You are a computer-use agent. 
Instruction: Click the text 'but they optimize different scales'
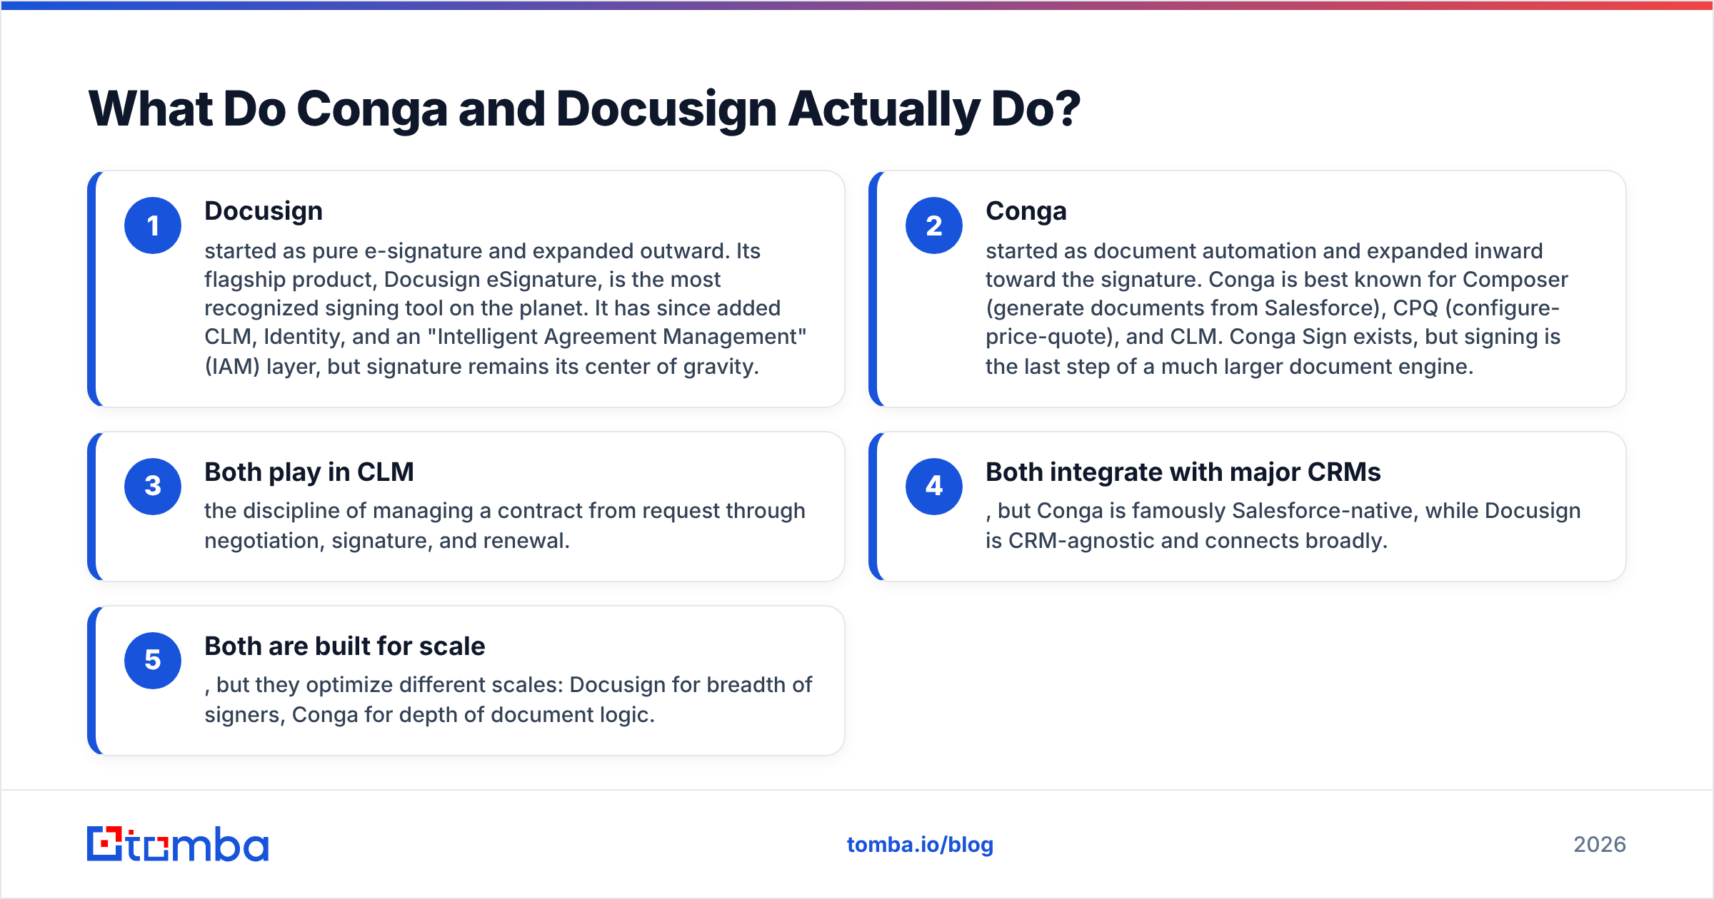(390, 685)
